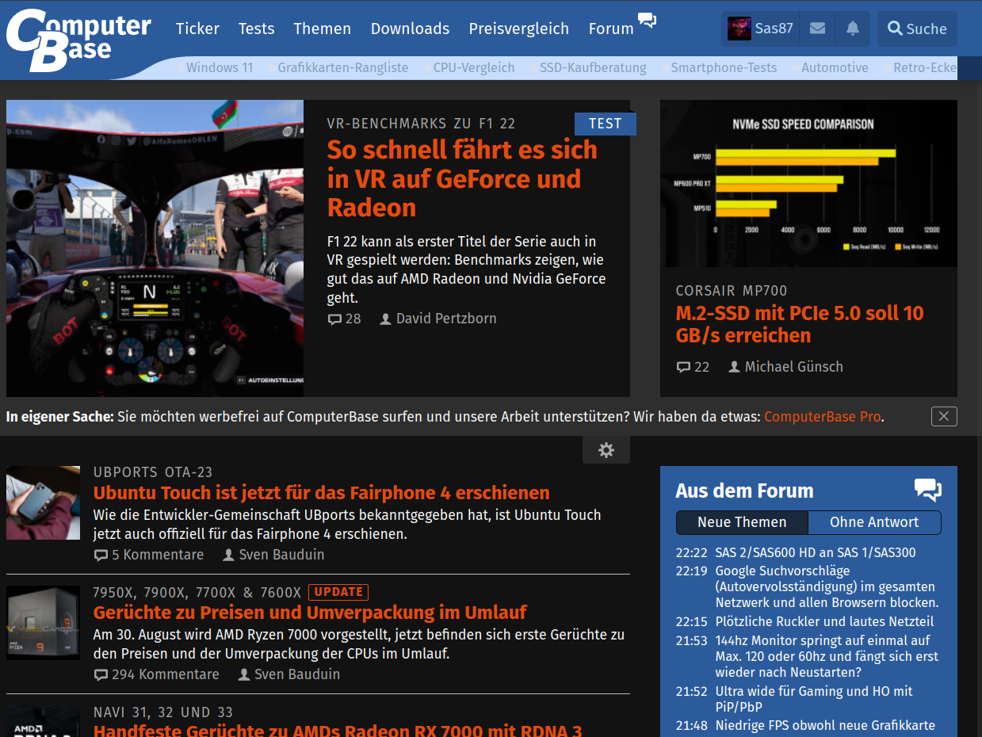The height and width of the screenshot is (737, 982).
Task: Open forum thread '144hz Monitor springt auf einmal'
Action: tap(827, 656)
